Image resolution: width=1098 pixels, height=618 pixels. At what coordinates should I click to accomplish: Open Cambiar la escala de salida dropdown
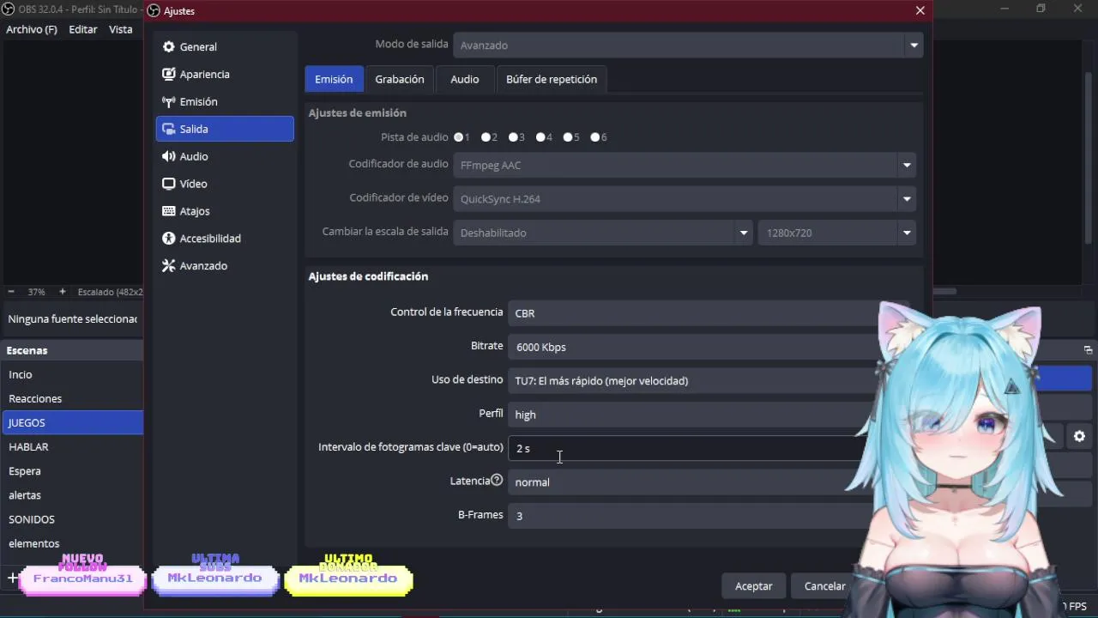point(603,233)
